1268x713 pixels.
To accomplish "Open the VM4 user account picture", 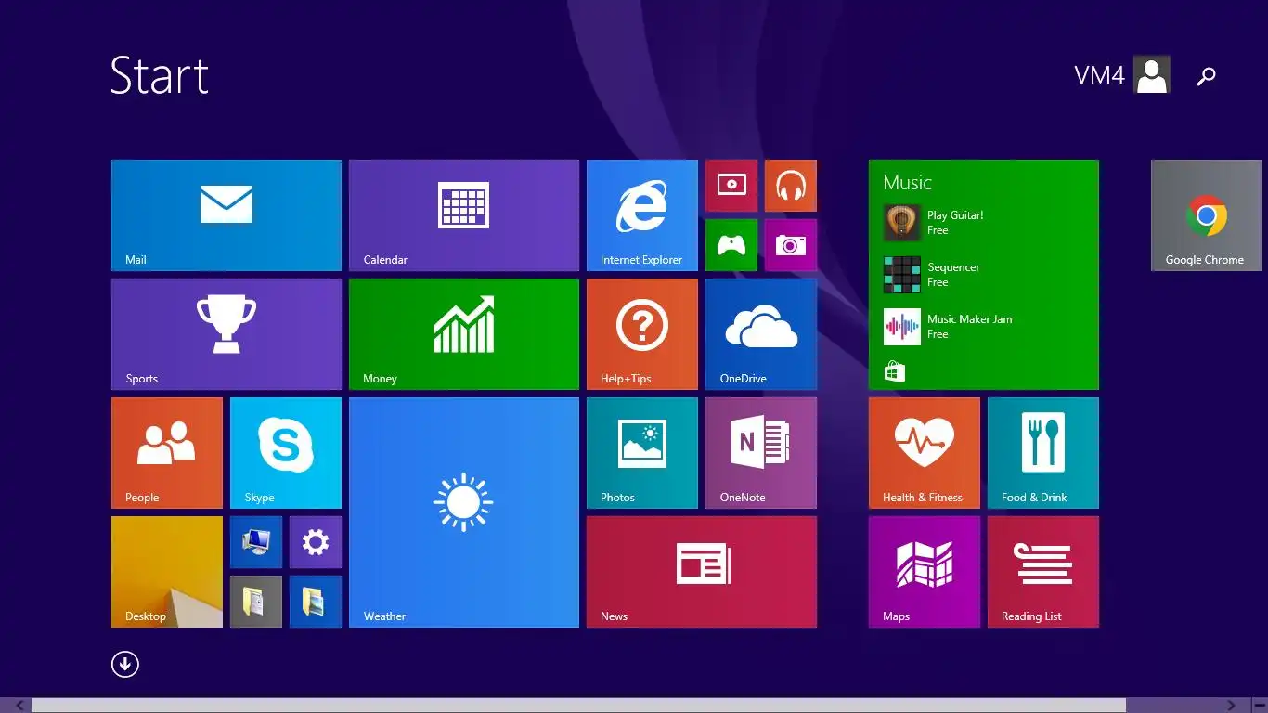I will tap(1152, 74).
